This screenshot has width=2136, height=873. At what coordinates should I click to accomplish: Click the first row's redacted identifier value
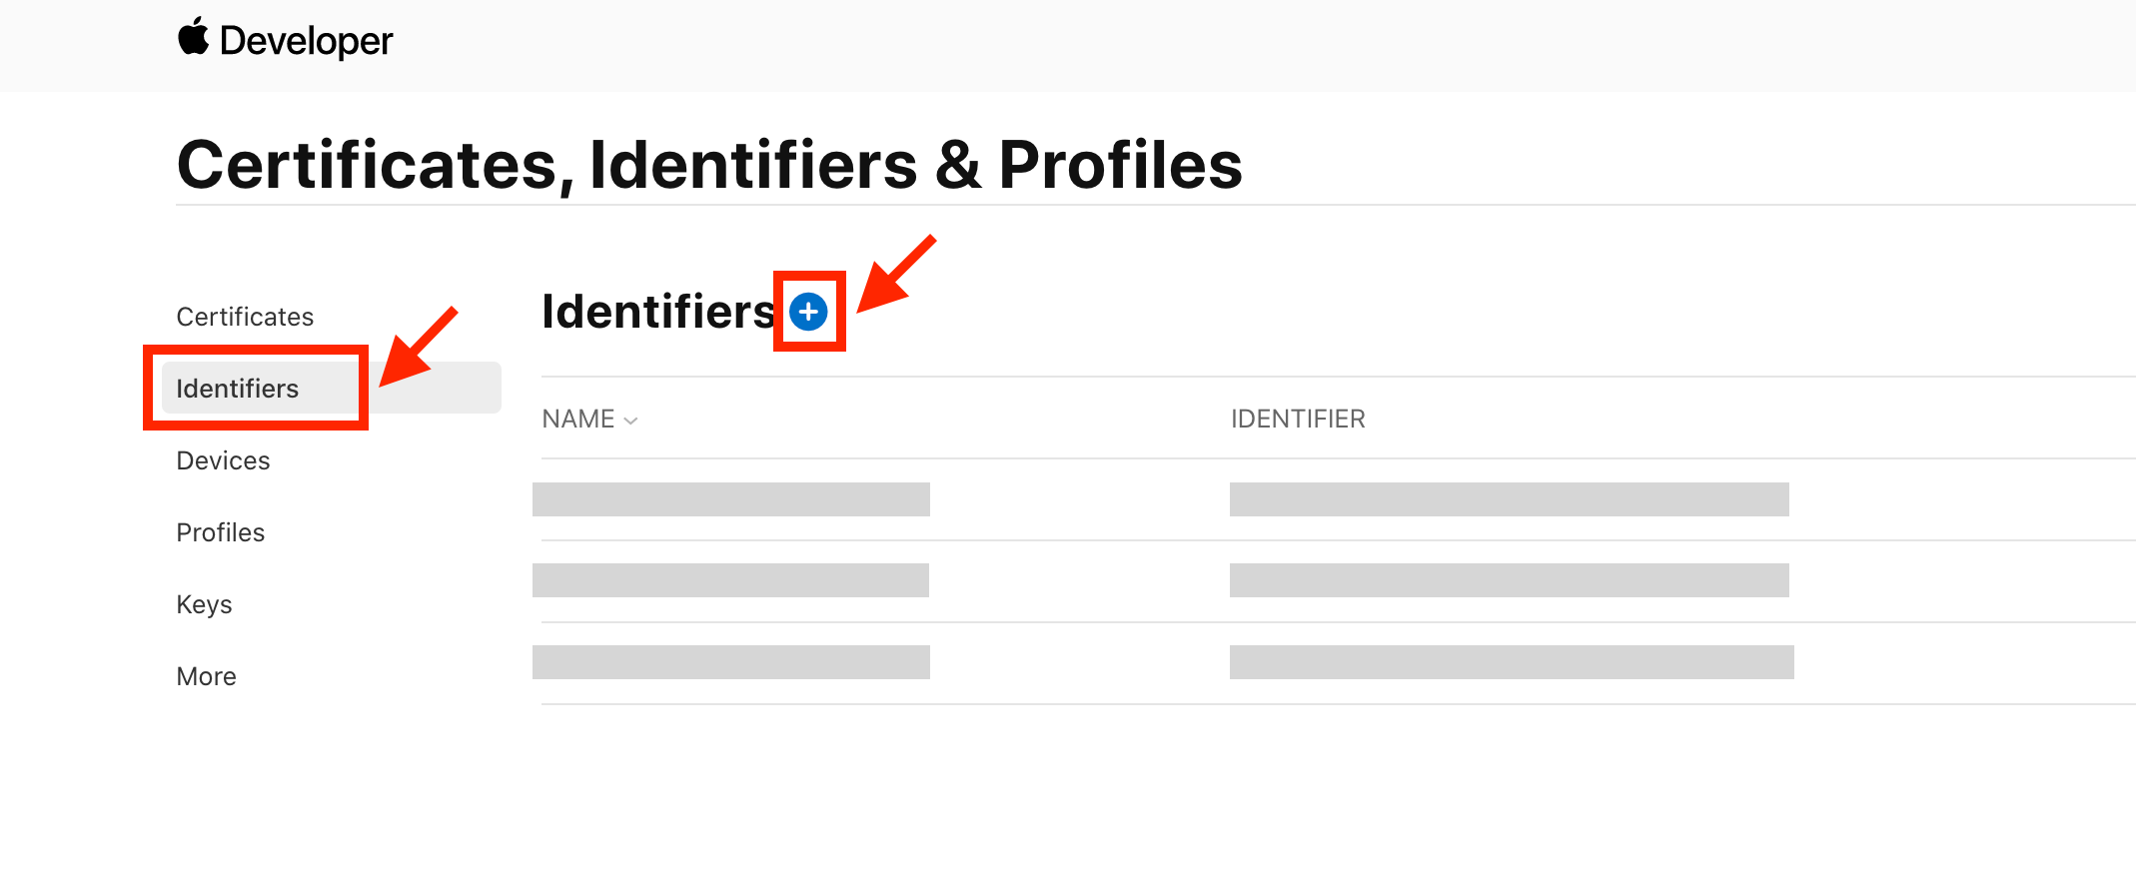pos(1509,499)
